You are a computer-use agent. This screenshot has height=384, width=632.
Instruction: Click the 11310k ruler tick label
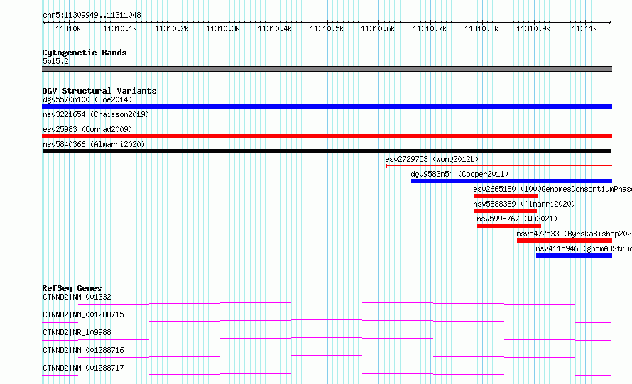[x=68, y=28]
